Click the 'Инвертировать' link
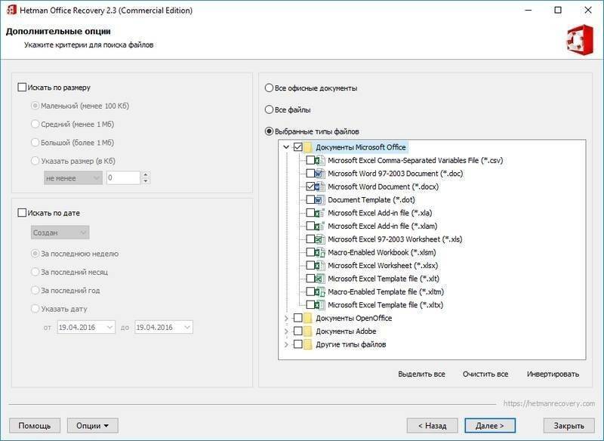Image resolution: width=604 pixels, height=441 pixels. tap(553, 374)
